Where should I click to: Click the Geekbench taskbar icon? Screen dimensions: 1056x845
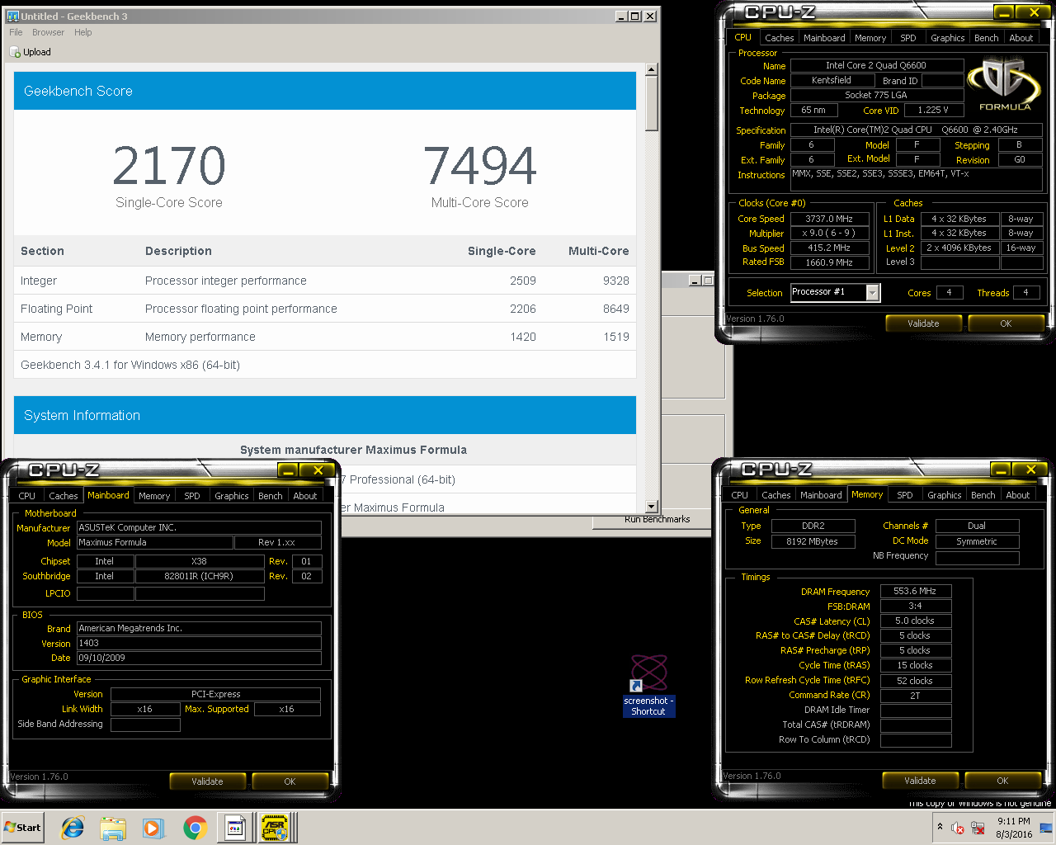coord(235,828)
